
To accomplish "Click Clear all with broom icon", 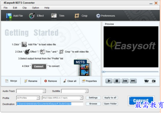I will tap(70, 81).
